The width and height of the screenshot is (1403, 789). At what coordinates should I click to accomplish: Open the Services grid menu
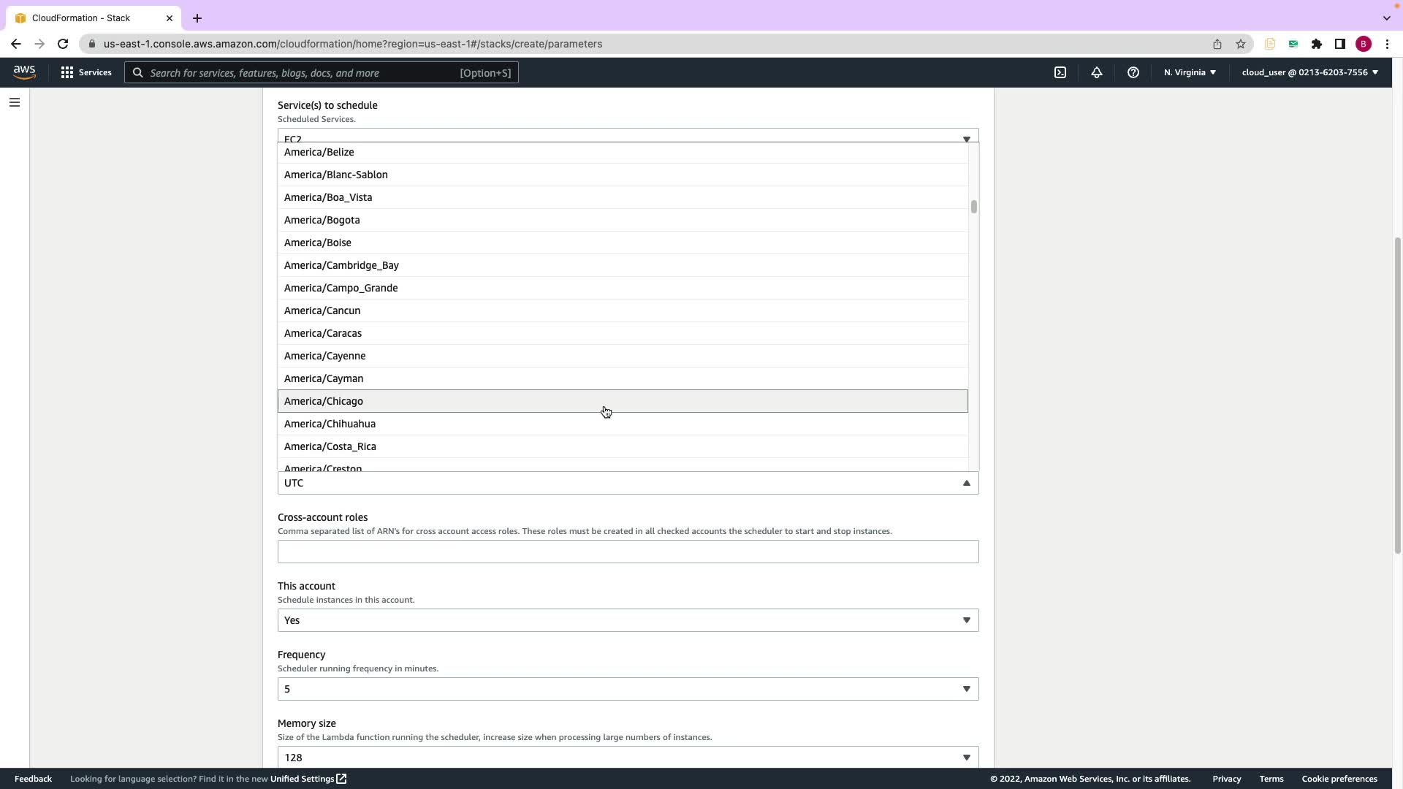click(86, 72)
